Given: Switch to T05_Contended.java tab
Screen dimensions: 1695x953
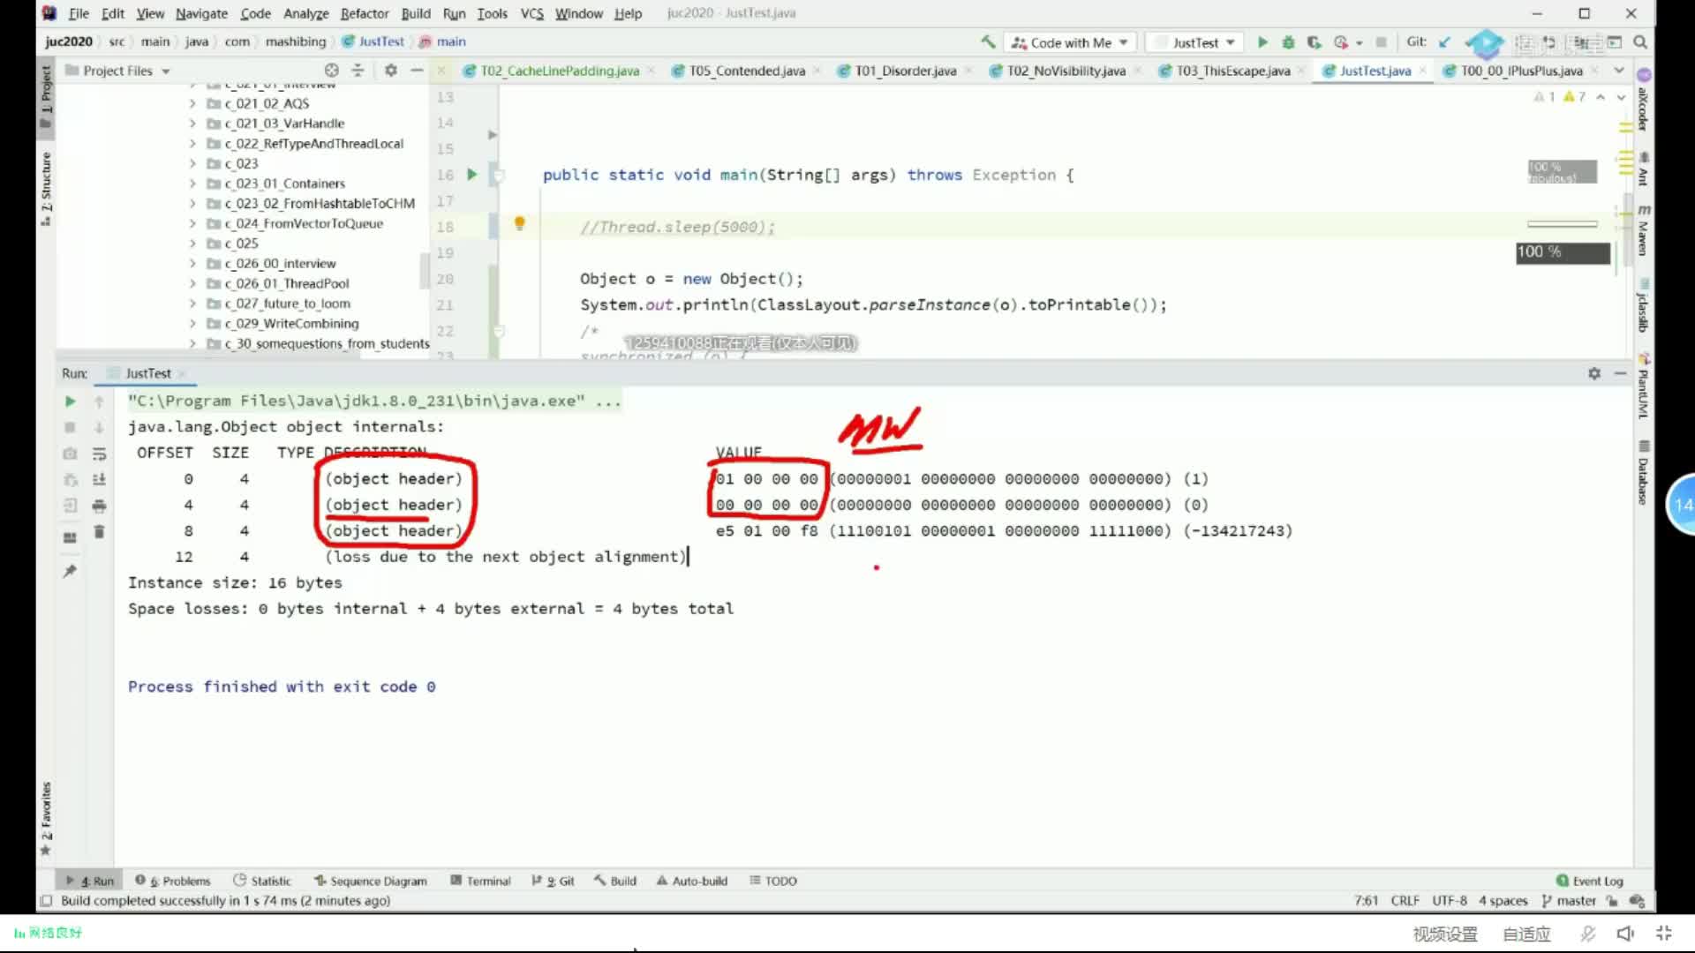Looking at the screenshot, I should 747,71.
